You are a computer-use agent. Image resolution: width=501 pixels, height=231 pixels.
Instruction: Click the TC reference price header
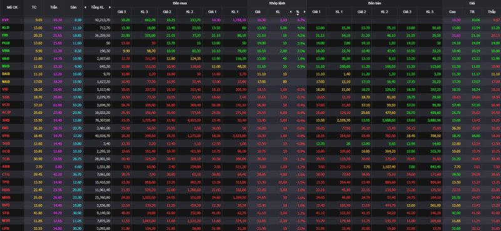point(34,7)
